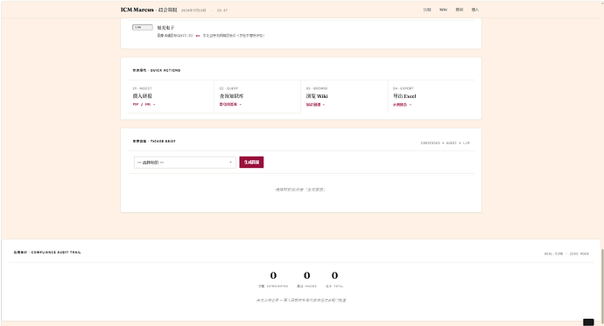Open the 02 Query knowledge base card

click(257, 96)
